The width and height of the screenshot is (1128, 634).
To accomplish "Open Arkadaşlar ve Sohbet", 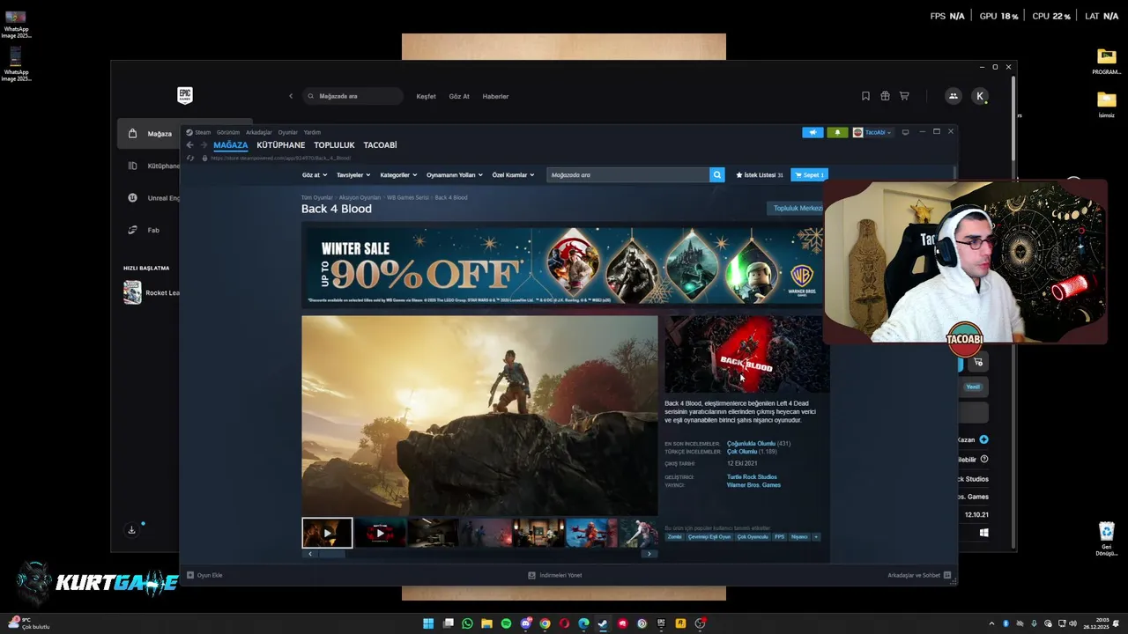I will pos(919,575).
